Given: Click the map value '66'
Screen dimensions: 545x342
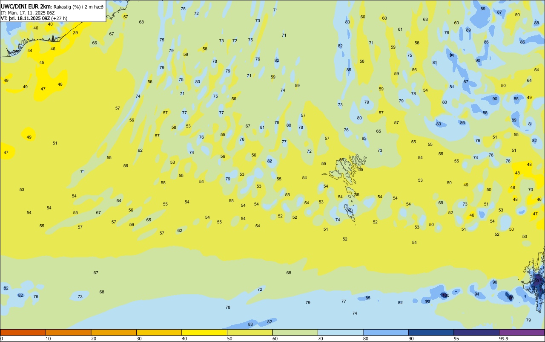Looking at the screenshot, I should [95, 43].
